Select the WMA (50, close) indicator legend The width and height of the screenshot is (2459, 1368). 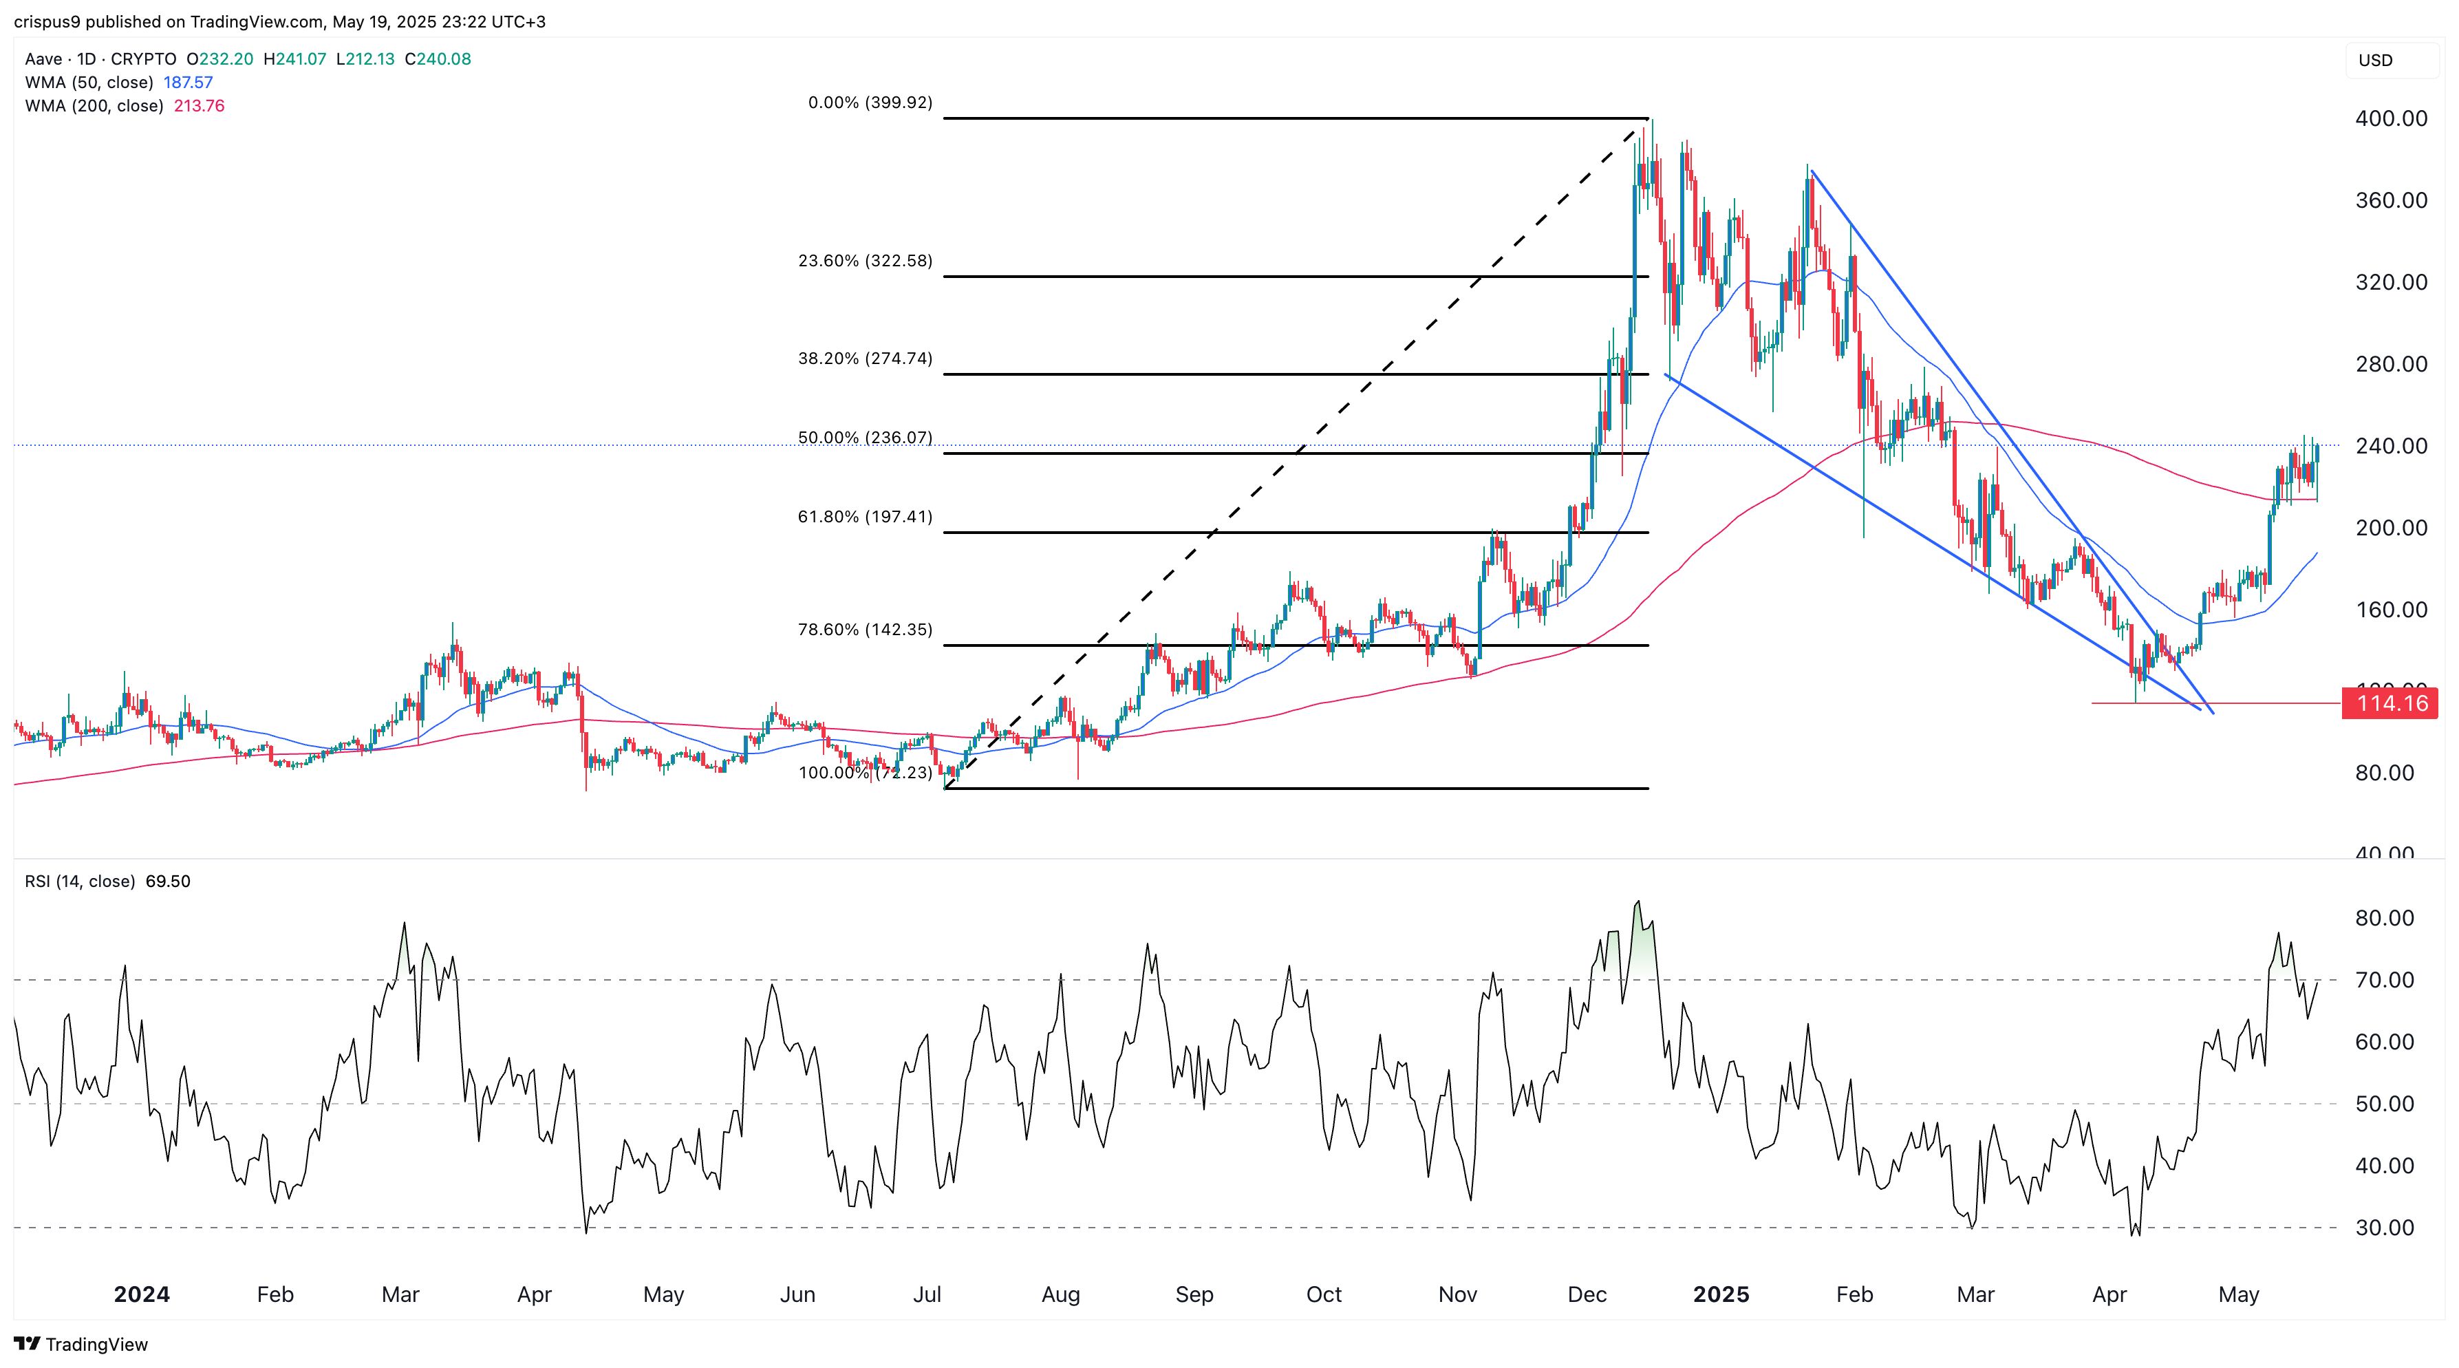click(x=89, y=82)
